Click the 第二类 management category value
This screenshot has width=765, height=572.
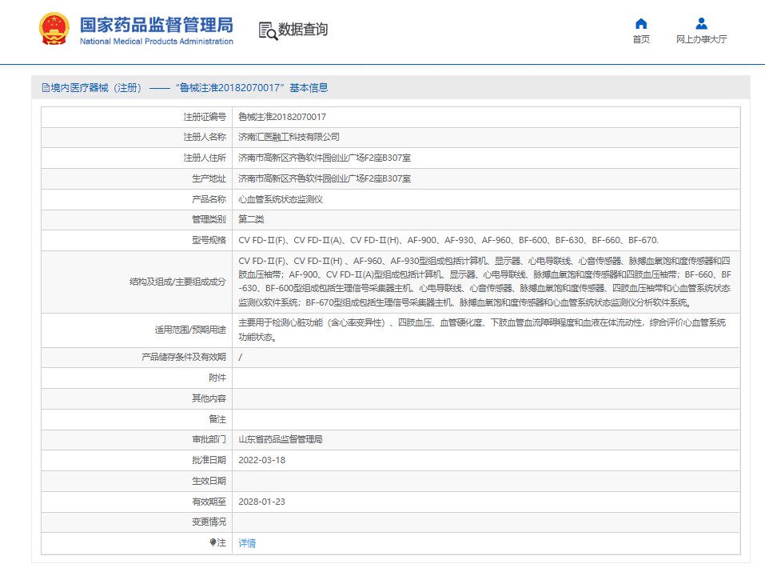pos(251,219)
